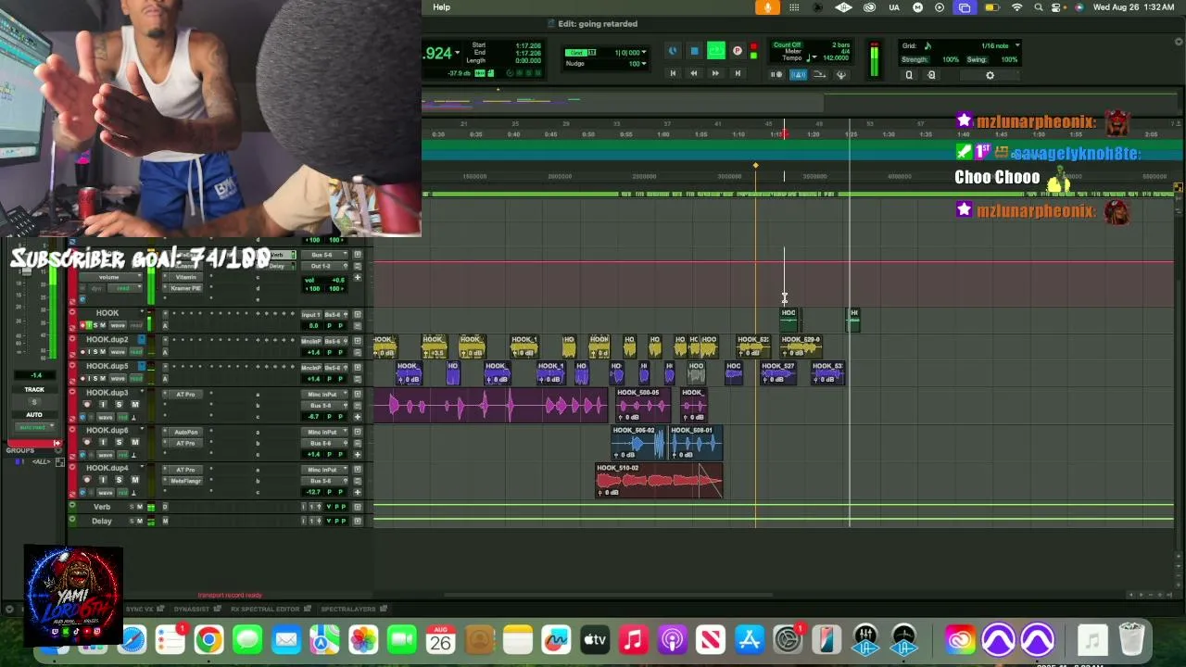Open Trash from the Dock

[x=1131, y=639]
